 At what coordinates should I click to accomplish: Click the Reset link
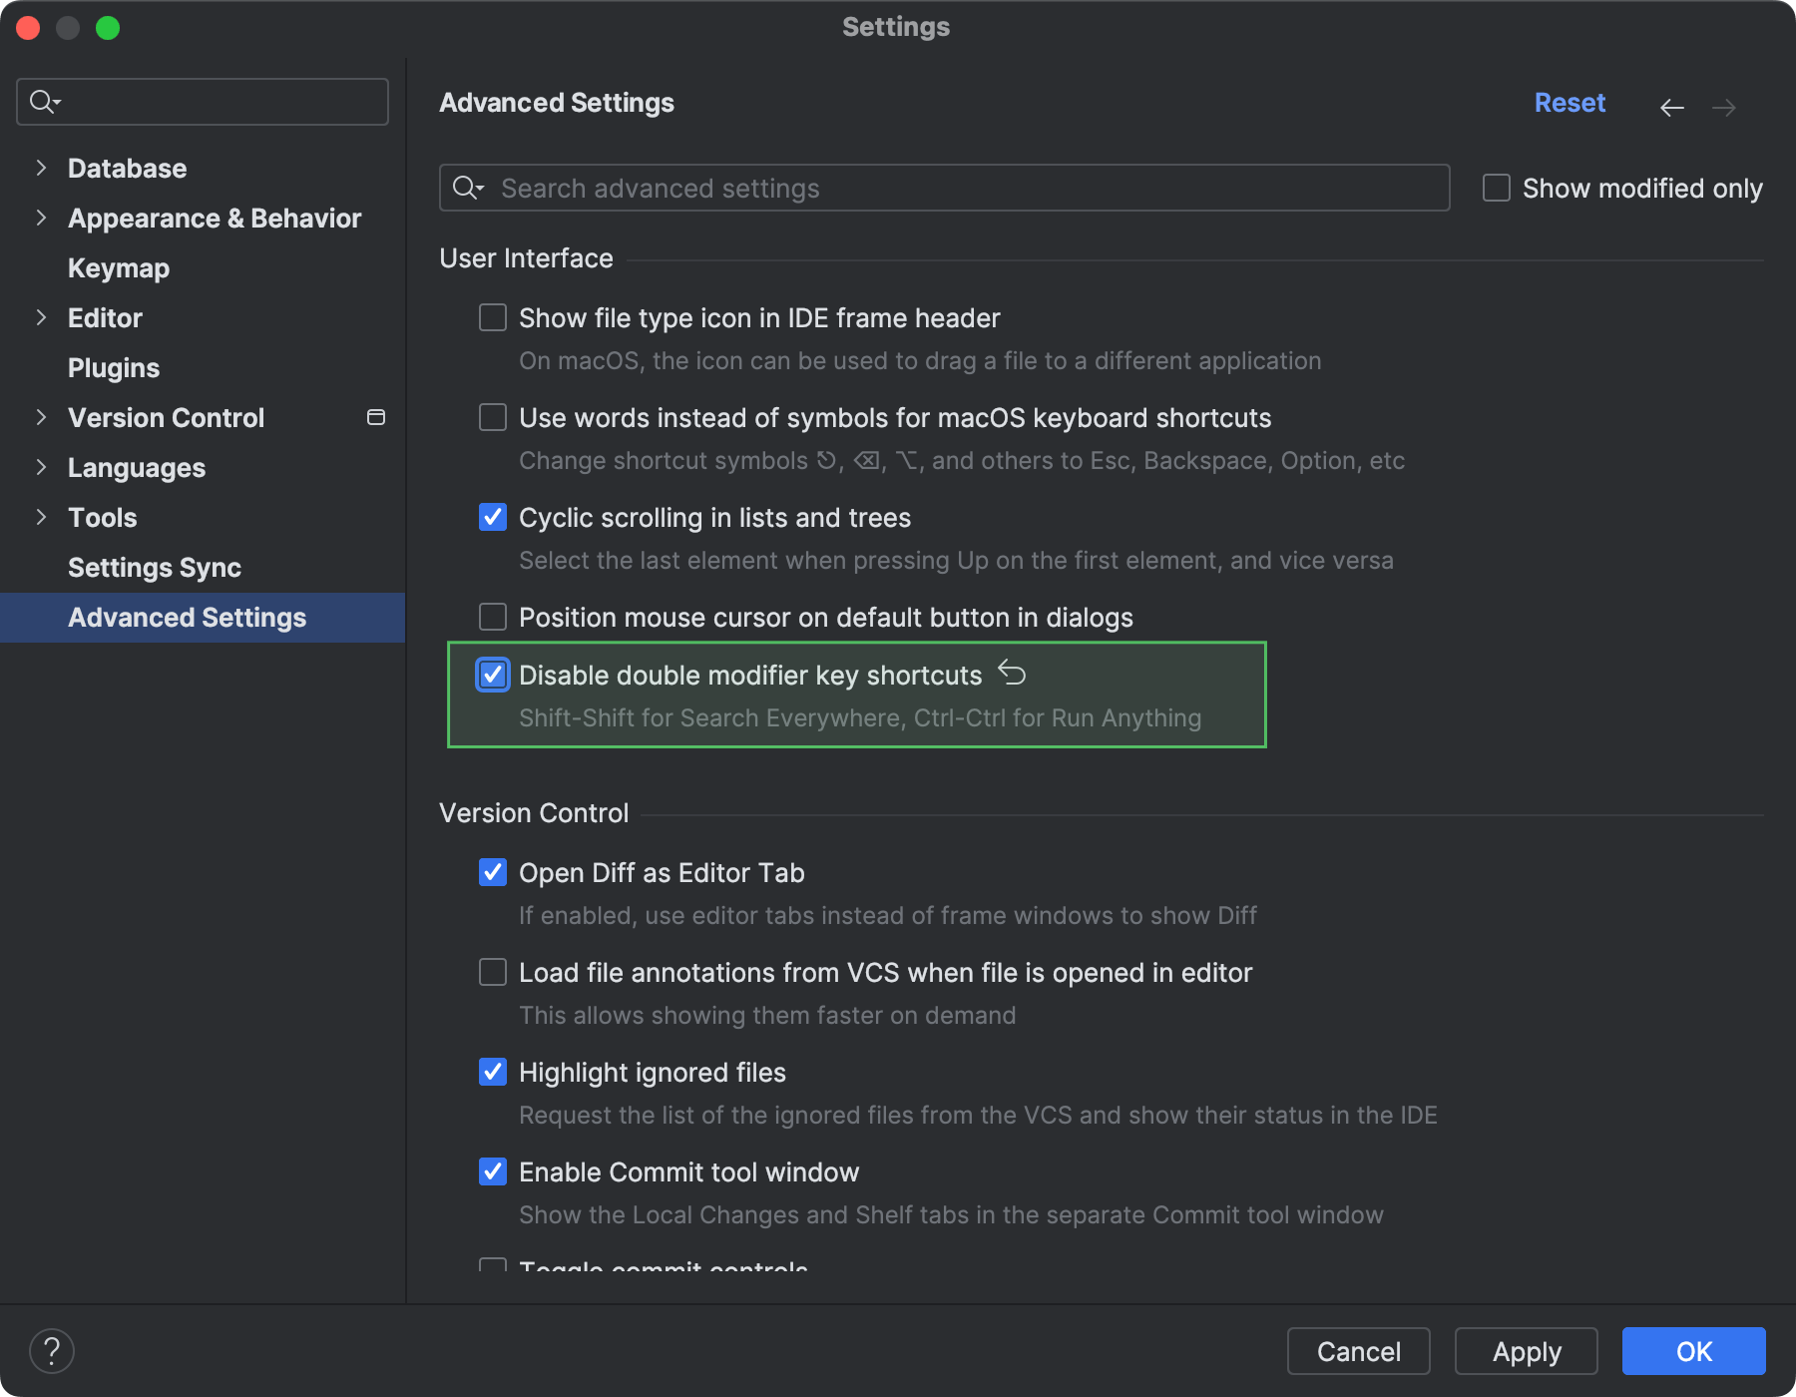pos(1570,102)
